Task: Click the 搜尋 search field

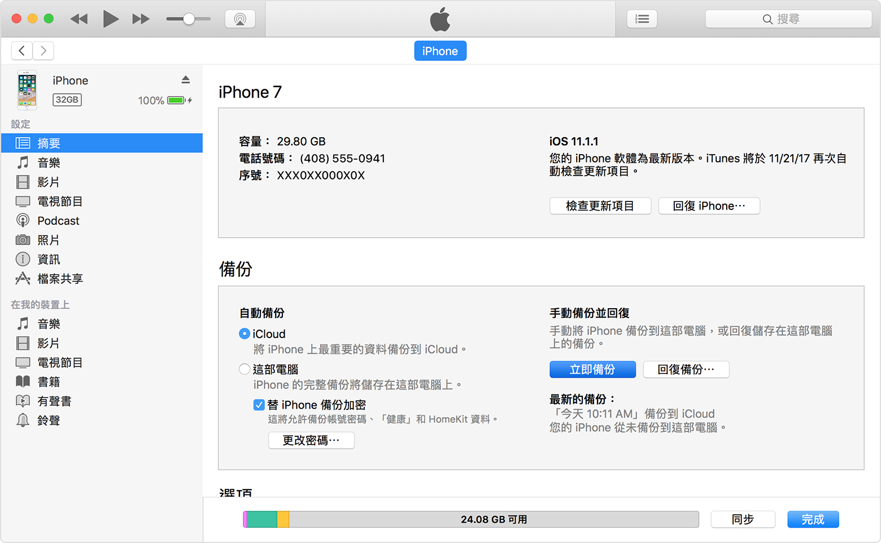Action: click(788, 19)
